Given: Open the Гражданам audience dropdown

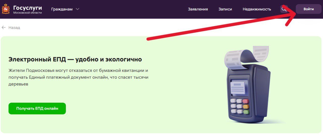Looking at the screenshot, I should pyautogui.click(x=65, y=9).
